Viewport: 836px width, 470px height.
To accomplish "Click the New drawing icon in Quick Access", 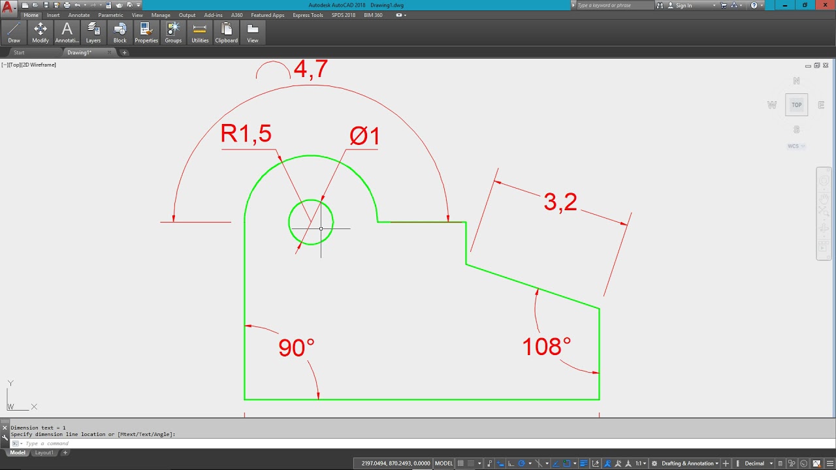I will coord(25,5).
